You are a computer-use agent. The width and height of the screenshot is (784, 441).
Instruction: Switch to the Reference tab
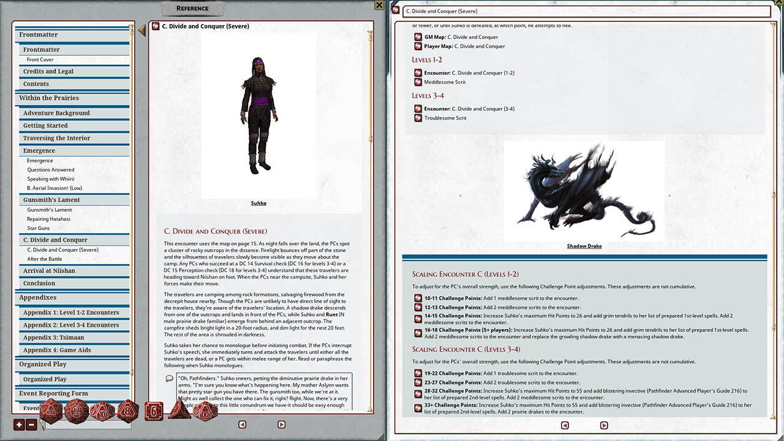192,8
